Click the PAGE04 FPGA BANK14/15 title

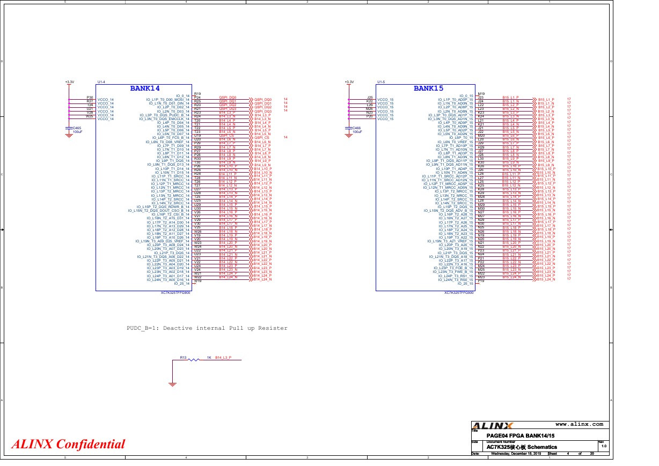click(x=521, y=435)
